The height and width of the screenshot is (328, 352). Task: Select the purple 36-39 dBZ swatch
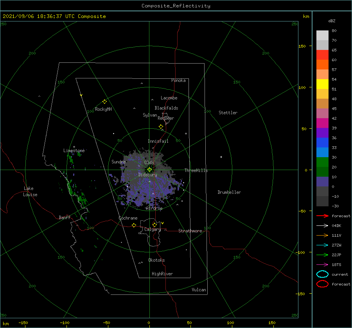[x=322, y=133]
